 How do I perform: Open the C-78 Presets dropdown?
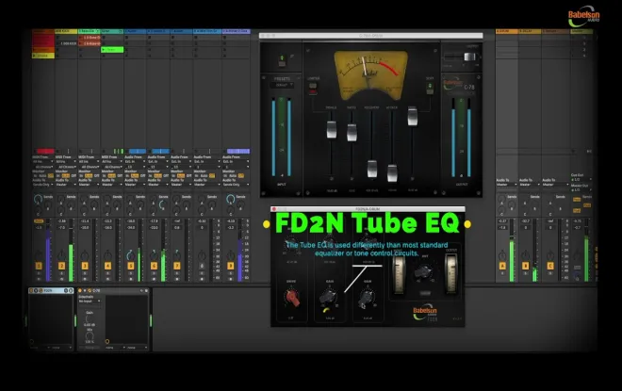(283, 85)
